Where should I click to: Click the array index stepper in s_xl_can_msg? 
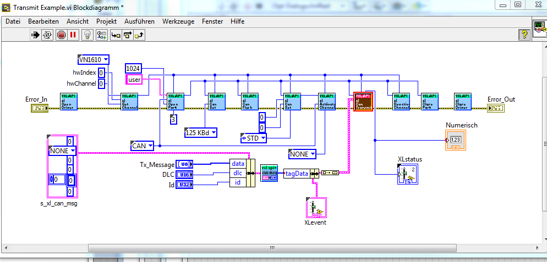51,180
